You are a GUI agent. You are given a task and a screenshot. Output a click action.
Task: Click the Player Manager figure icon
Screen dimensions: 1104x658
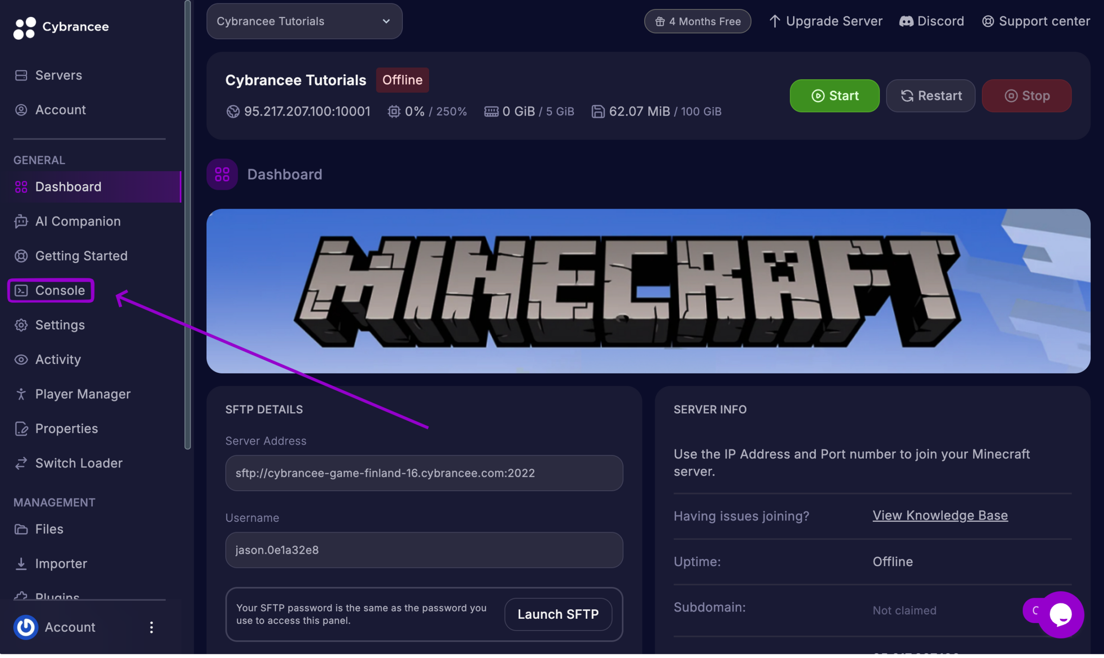21,395
